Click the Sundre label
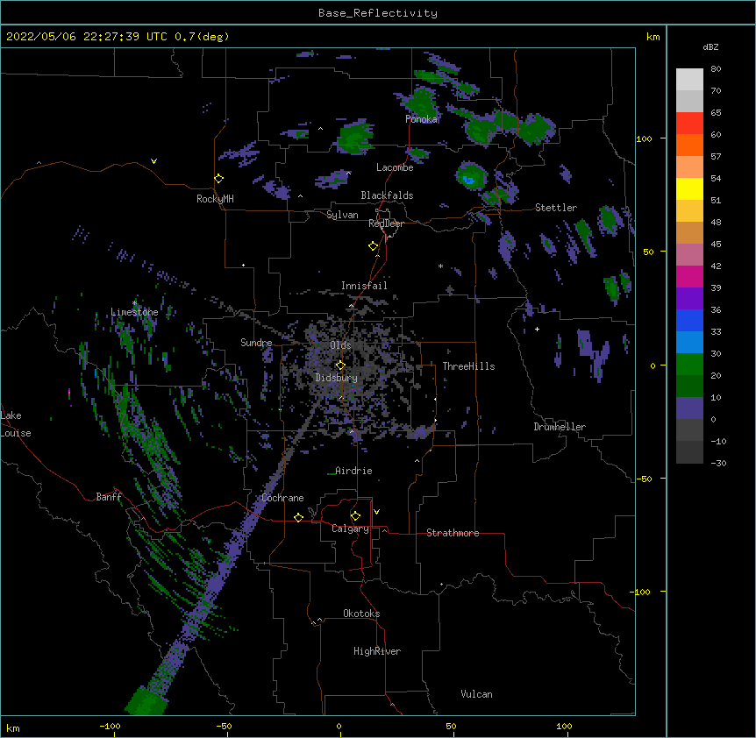The width and height of the screenshot is (756, 738). 256,343
